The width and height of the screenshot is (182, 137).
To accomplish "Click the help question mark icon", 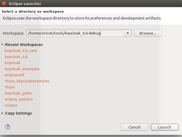I will 7,126.
